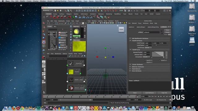Click the single-pane layout icon in the left sidebar

[x=44, y=62]
